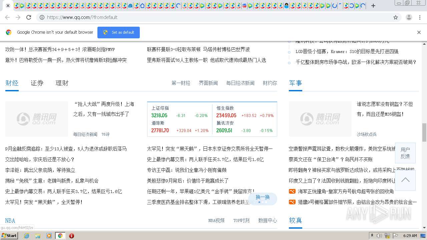Open the 财经 article thumbnail image

(x=37, y=119)
